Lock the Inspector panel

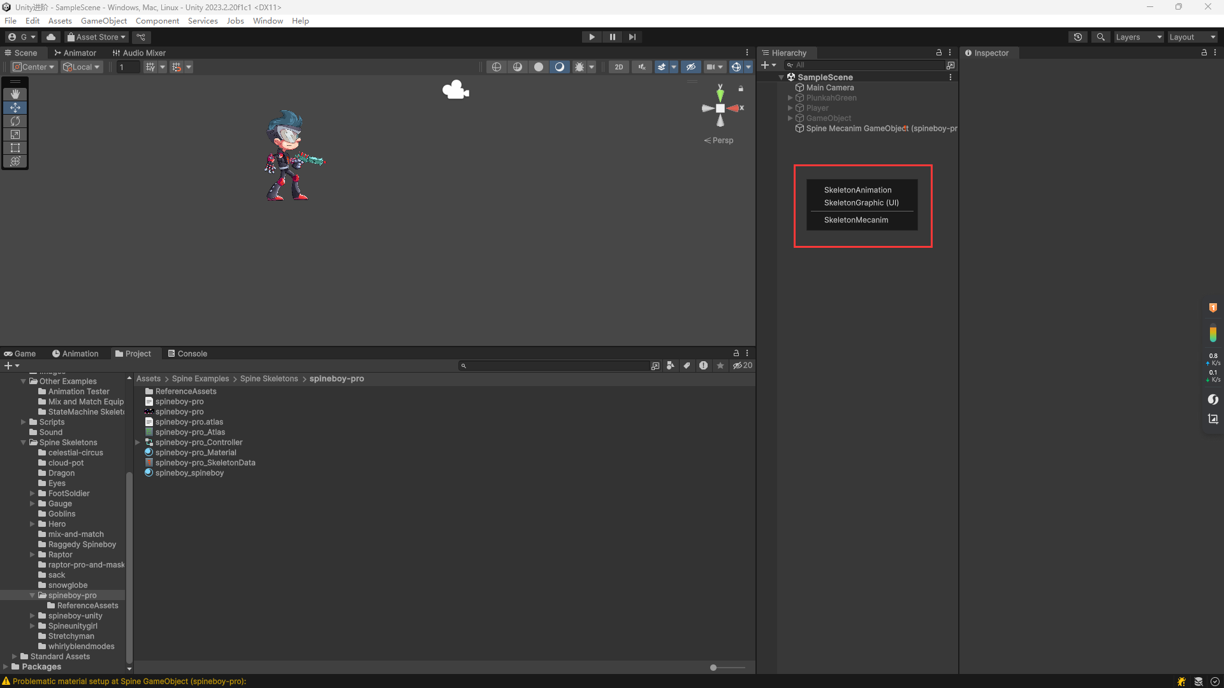pyautogui.click(x=1204, y=53)
